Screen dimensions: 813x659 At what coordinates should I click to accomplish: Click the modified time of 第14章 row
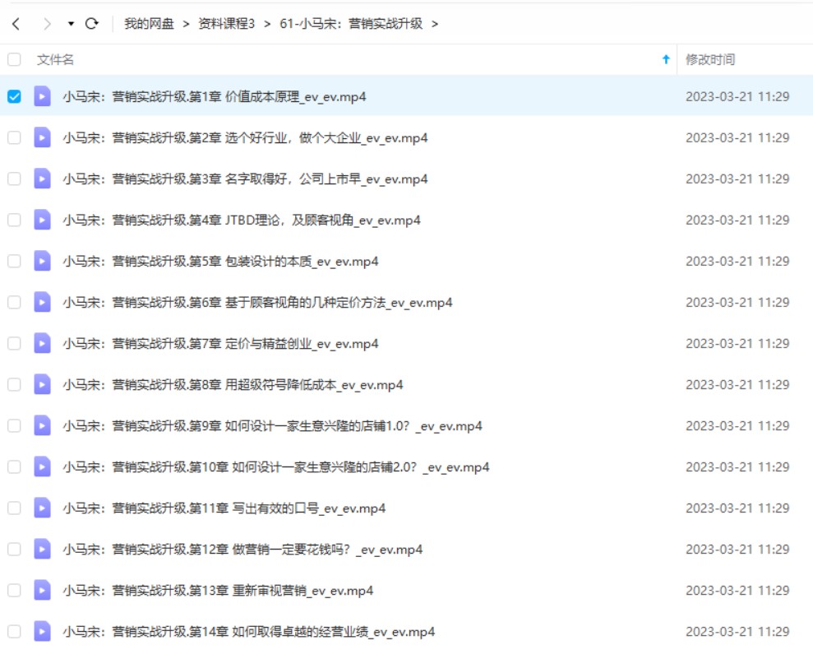pos(737,632)
